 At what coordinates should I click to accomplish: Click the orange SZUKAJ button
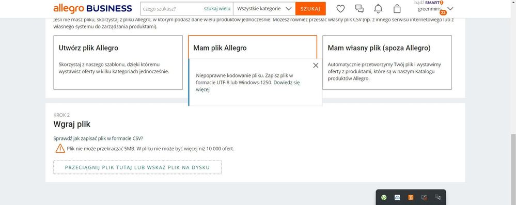(x=310, y=9)
